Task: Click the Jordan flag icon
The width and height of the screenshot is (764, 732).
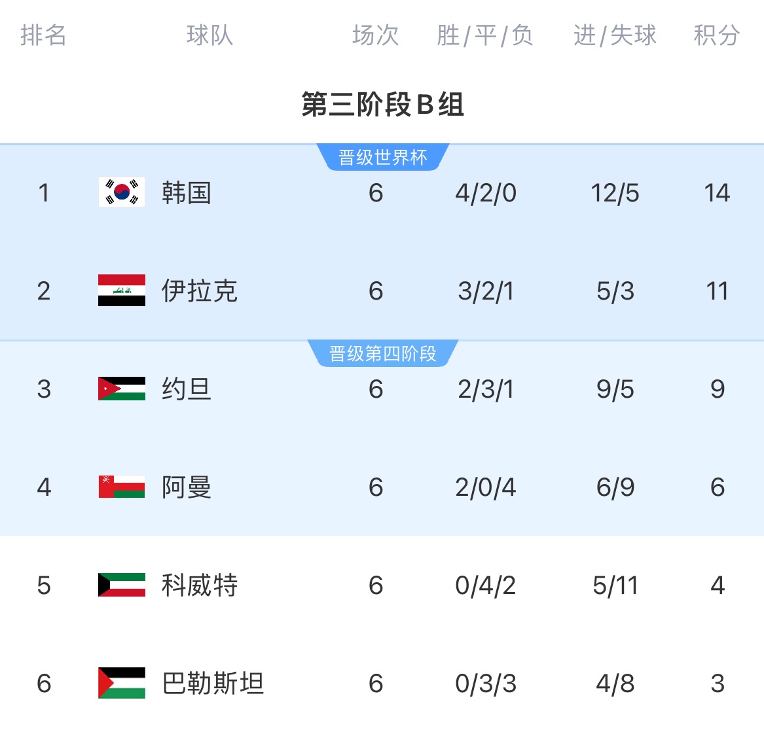Action: (122, 389)
